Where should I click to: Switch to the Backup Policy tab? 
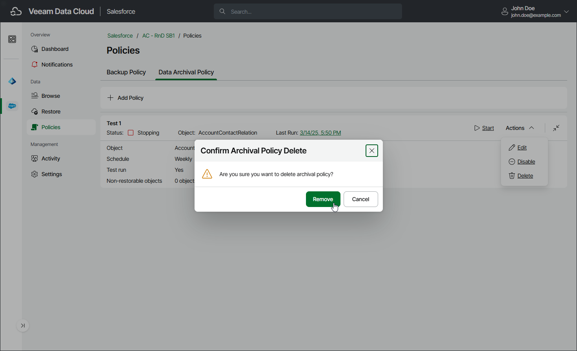click(126, 72)
